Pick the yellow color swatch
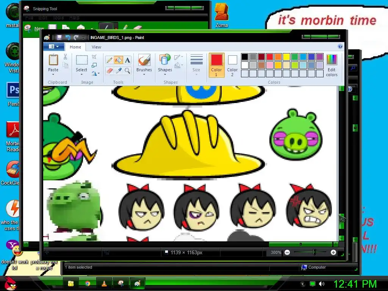This screenshot has height=291, width=388. click(286, 57)
